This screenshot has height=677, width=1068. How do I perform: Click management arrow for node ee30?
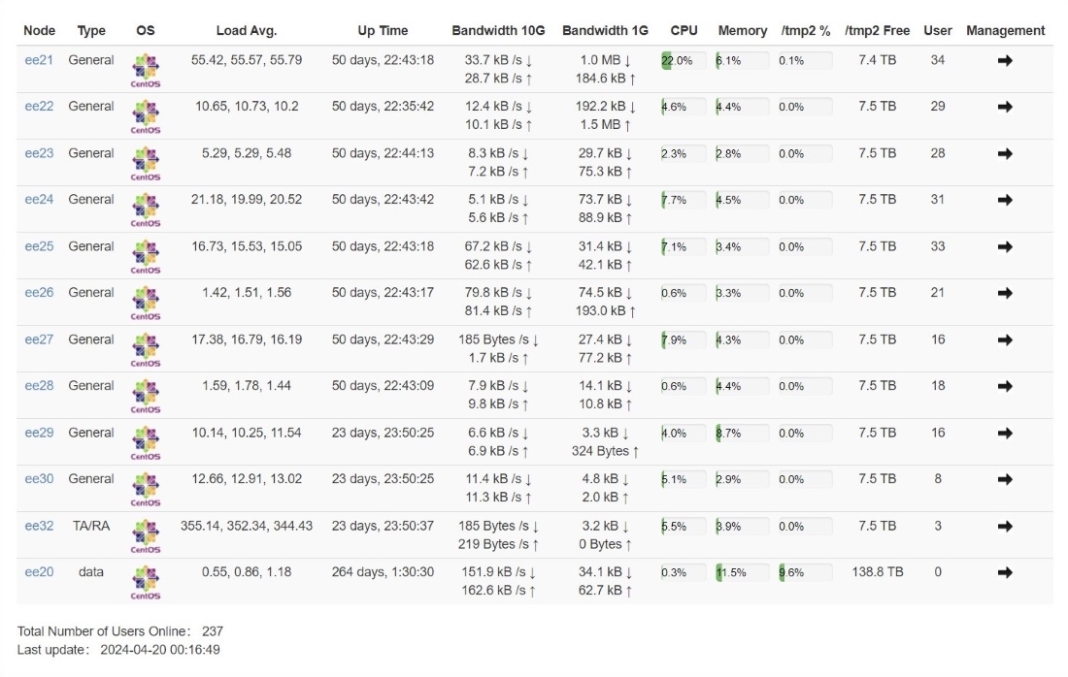(x=1005, y=479)
